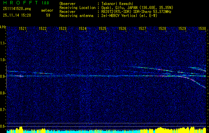
Task: Click the 1522 time marker
Action: [x=43, y=28]
